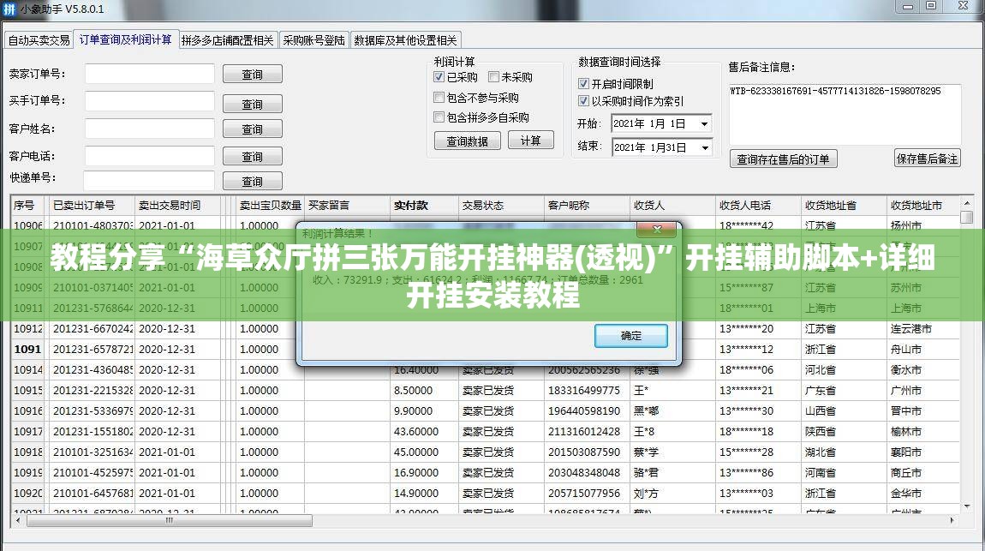The width and height of the screenshot is (985, 551).
Task: Click phone cell 13*******86
Action: [x=758, y=472]
